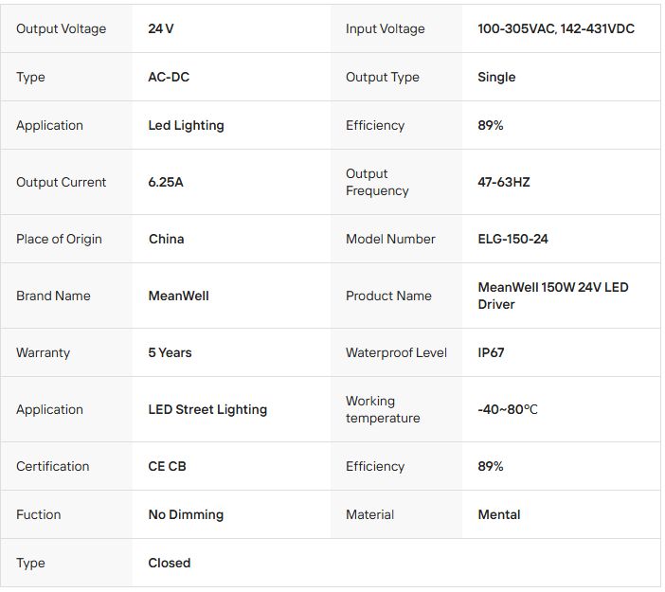Select the 5 Years warranty value

[x=171, y=352]
